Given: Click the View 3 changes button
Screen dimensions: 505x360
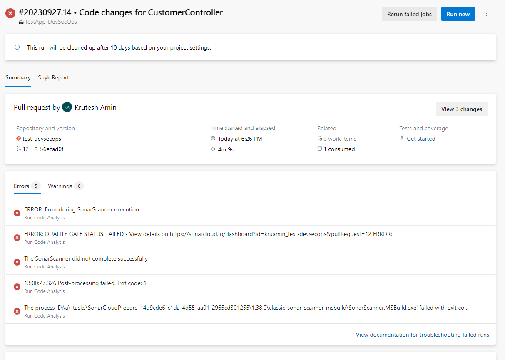Looking at the screenshot, I should (x=461, y=109).
